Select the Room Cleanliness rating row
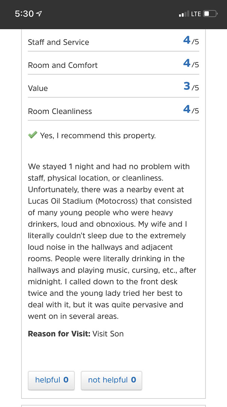 [x=113, y=110]
